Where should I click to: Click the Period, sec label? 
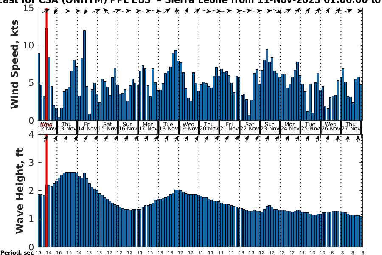17,253
